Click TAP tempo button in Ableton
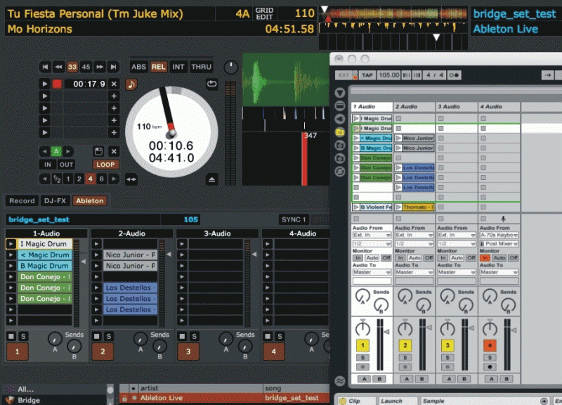The height and width of the screenshot is (405, 562). click(367, 75)
